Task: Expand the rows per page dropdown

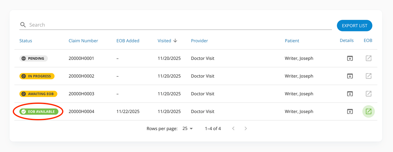Action: [188, 128]
